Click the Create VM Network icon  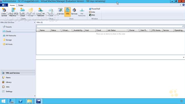click(x=40, y=12)
